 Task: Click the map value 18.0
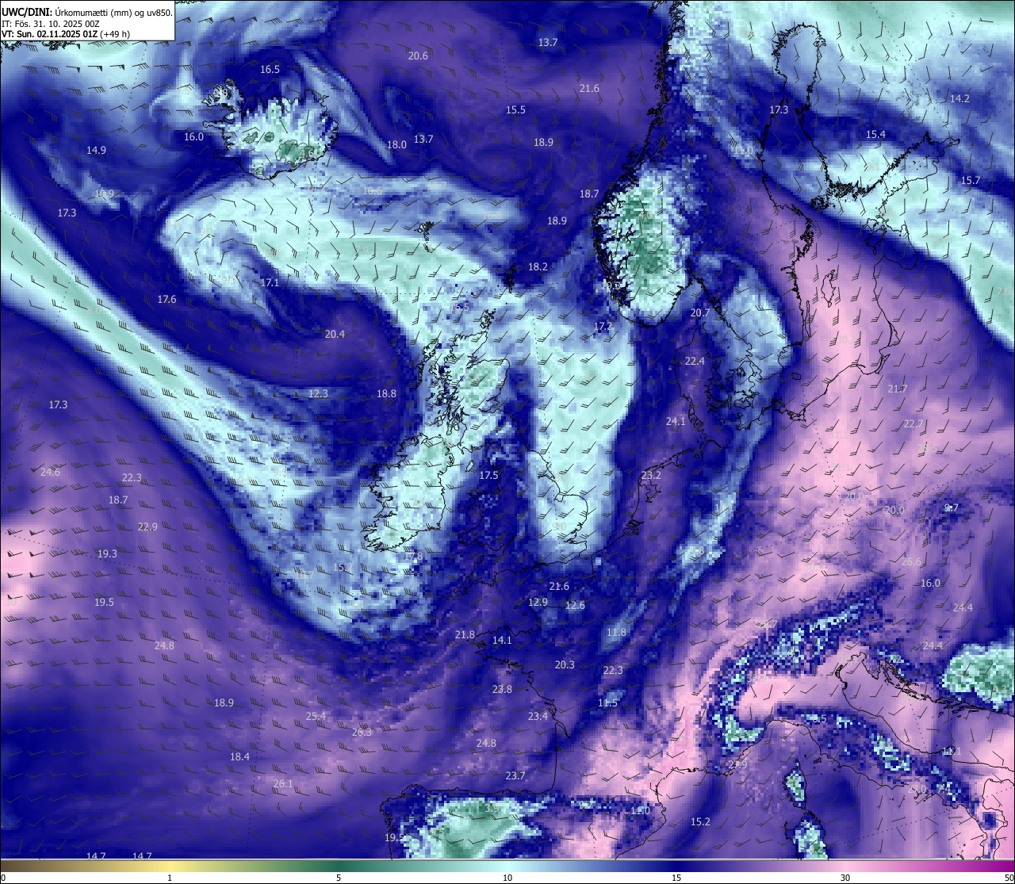[x=396, y=144]
